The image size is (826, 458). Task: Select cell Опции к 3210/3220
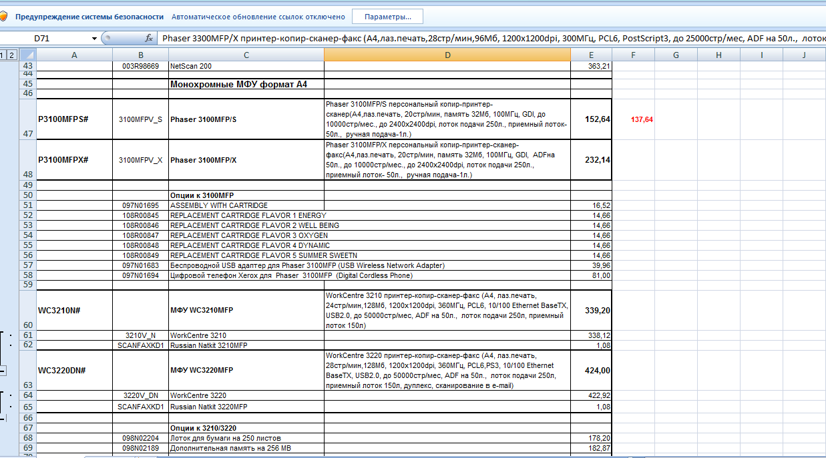(x=246, y=427)
